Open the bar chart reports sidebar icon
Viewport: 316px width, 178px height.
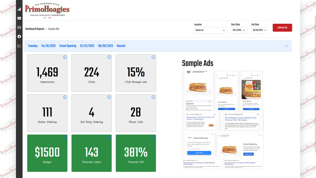pyautogui.click(x=19, y=9)
